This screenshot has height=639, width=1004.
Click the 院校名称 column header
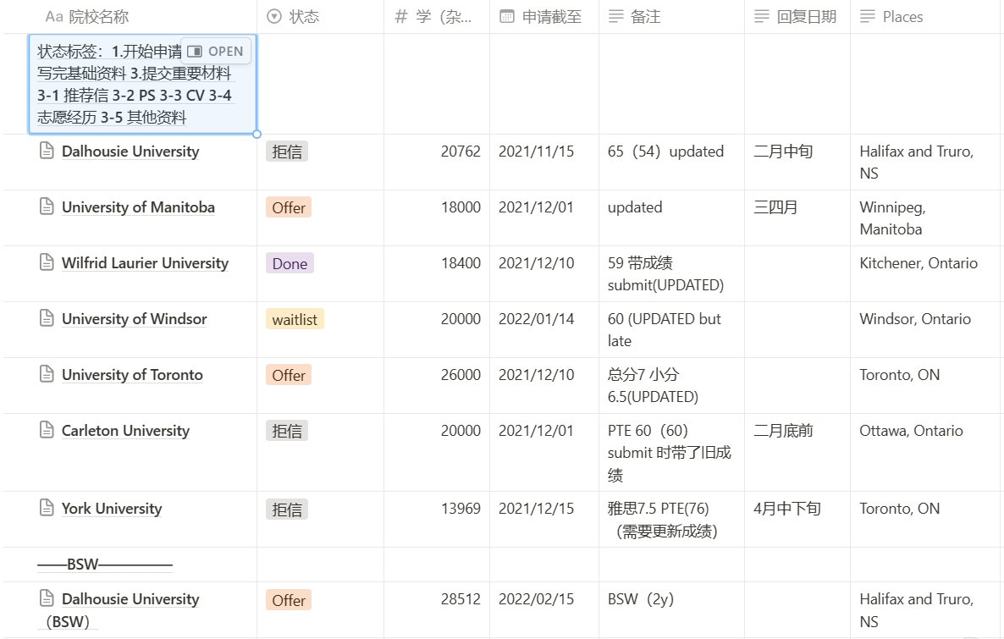(x=87, y=17)
